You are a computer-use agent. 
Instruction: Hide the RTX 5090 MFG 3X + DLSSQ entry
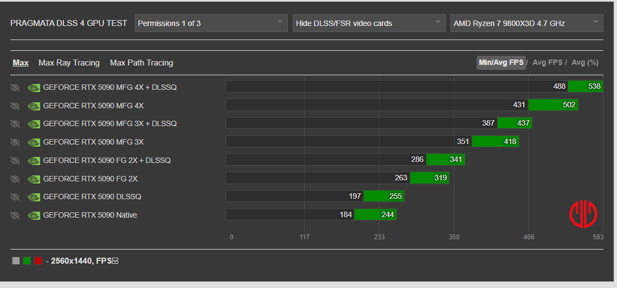[15, 124]
